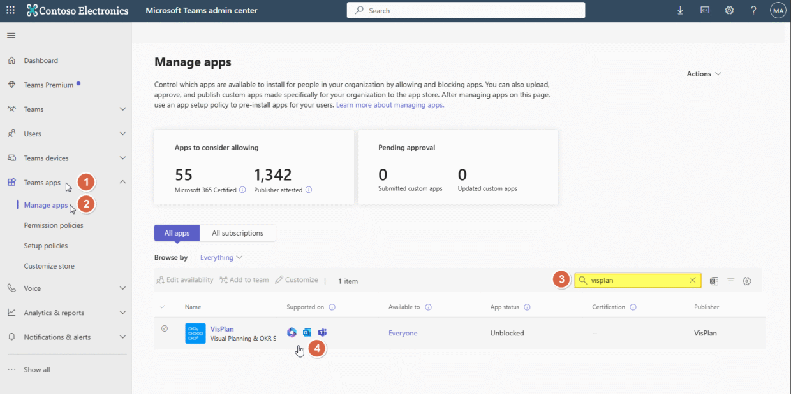
Task: Collapse the Teams apps section in the sidebar
Action: 122,181
